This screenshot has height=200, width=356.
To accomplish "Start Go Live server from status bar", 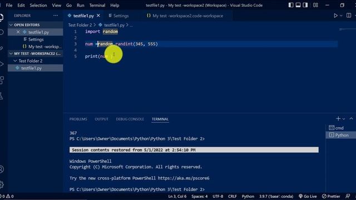I will (308, 196).
